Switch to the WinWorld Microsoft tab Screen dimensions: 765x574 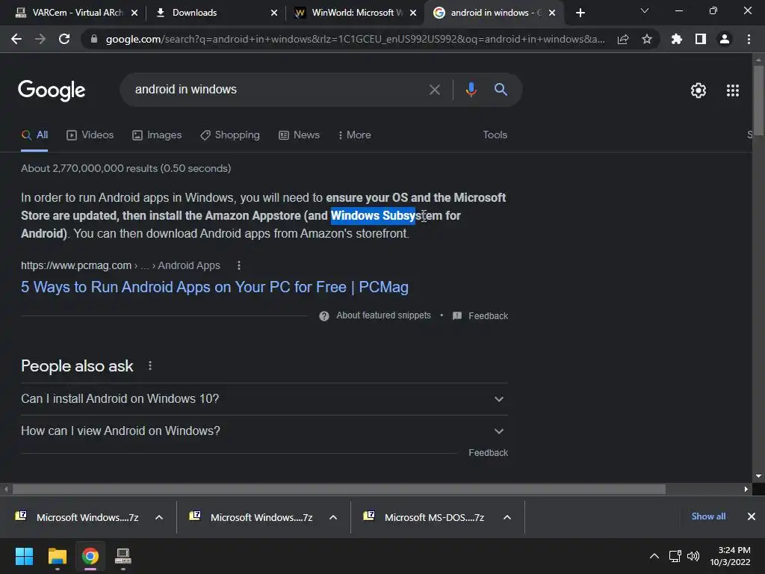pos(349,13)
